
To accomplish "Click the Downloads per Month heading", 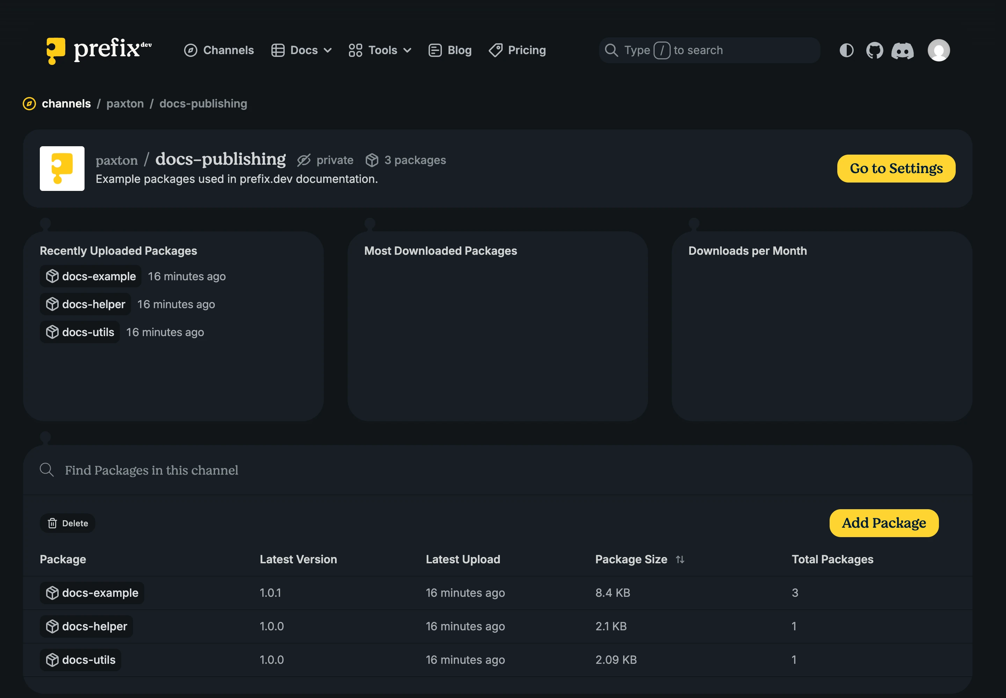I will tap(748, 251).
